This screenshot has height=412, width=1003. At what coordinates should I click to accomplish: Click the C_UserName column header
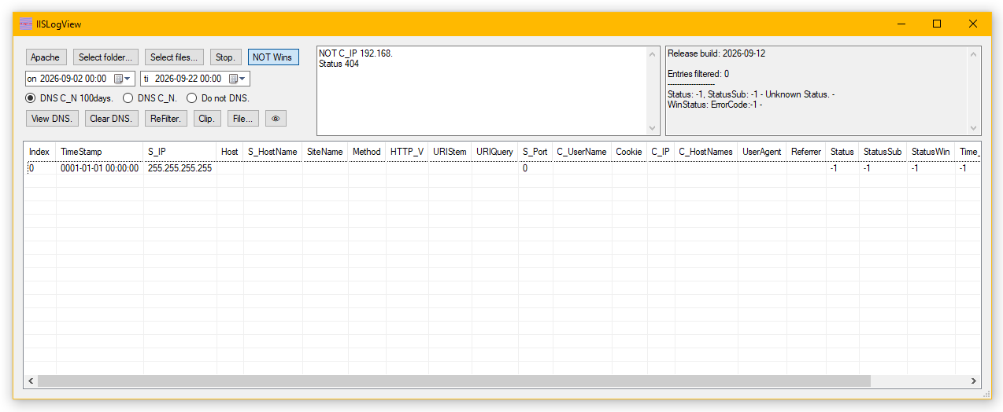[x=583, y=152]
